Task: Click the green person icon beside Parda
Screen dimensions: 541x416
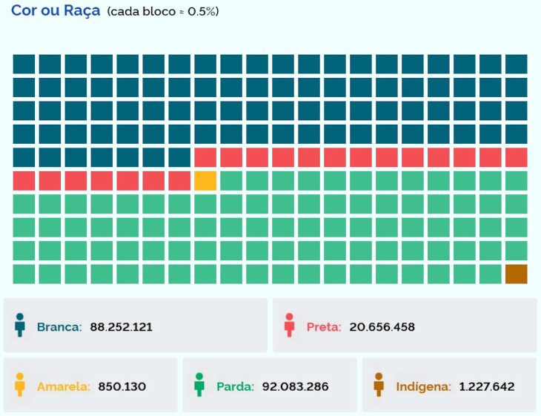Action: pos(199,385)
